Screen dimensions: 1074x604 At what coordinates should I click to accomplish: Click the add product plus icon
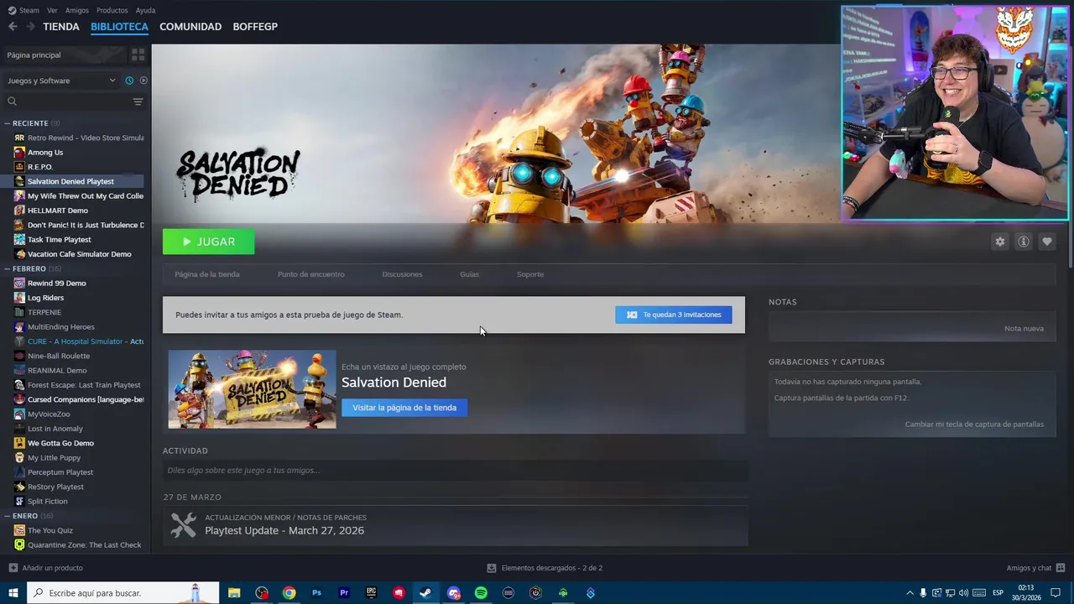click(x=13, y=568)
